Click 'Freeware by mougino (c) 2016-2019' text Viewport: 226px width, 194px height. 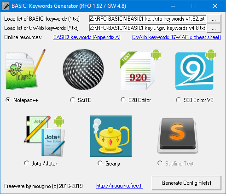click(43, 186)
